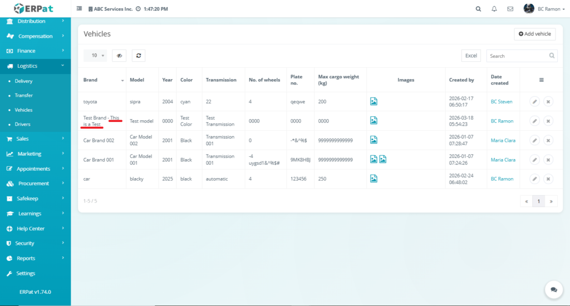Edit the toyota vehicle row
The width and height of the screenshot is (570, 306).
(x=534, y=102)
